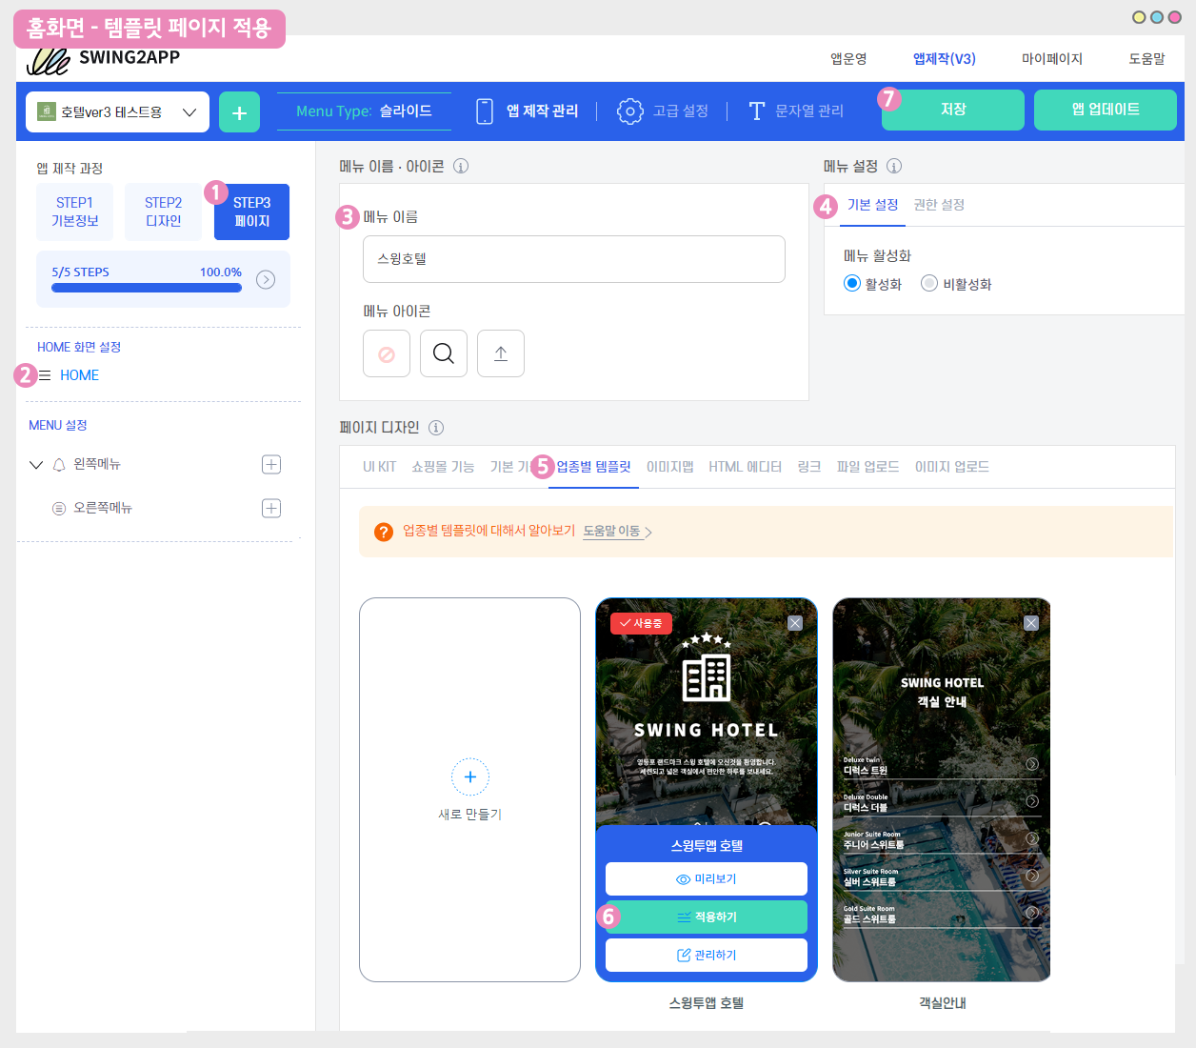Preview the template with 미리보기 eye button

tap(707, 878)
